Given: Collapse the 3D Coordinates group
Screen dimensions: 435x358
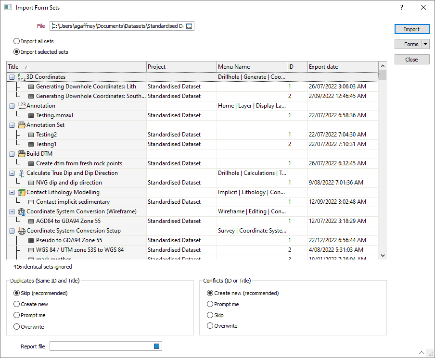Looking at the screenshot, I should tap(12, 77).
